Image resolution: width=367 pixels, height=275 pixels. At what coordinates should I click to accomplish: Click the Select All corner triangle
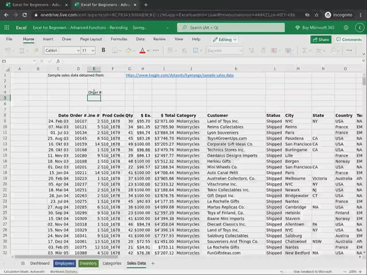click(8, 69)
